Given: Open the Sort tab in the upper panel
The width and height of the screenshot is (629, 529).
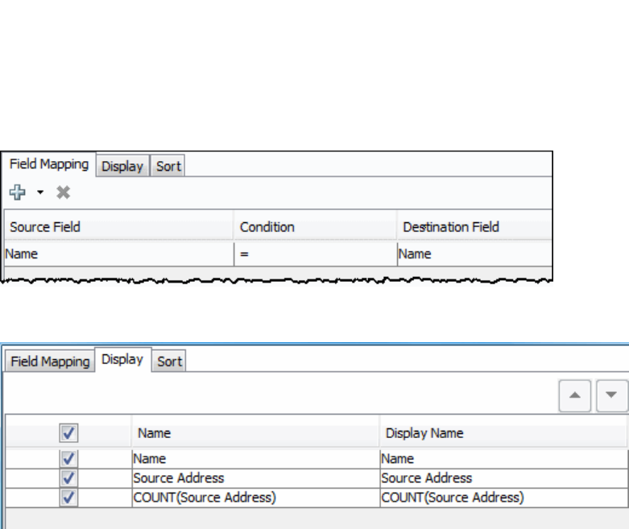Looking at the screenshot, I should [169, 167].
